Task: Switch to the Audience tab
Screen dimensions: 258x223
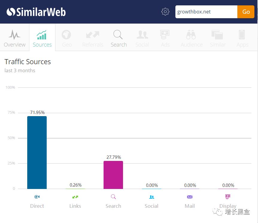Action: tap(192, 38)
